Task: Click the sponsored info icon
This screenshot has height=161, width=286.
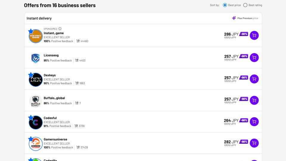Action: 60,29
